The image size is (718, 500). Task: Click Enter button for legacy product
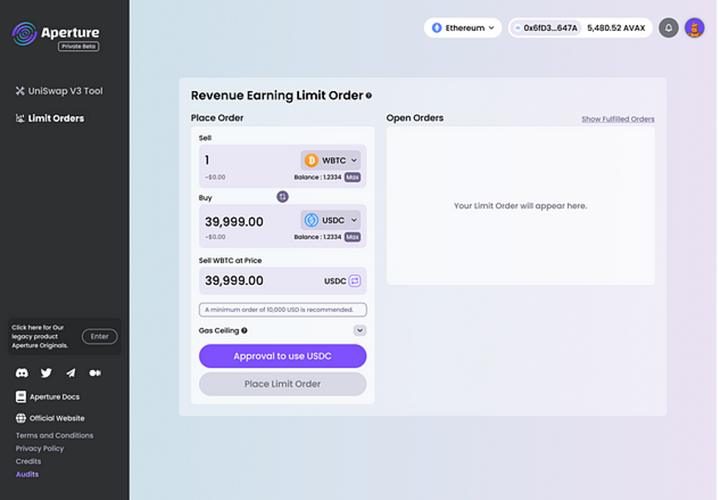pos(99,336)
